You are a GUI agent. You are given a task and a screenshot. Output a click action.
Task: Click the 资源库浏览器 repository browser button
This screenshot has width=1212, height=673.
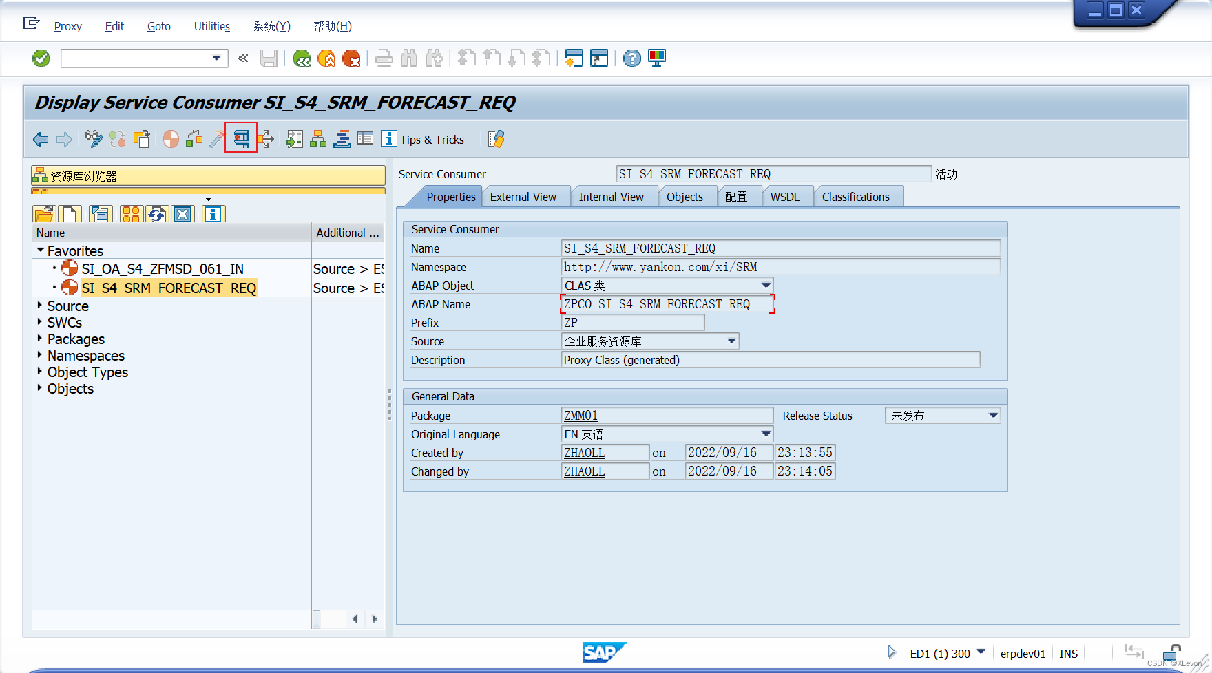[208, 176]
